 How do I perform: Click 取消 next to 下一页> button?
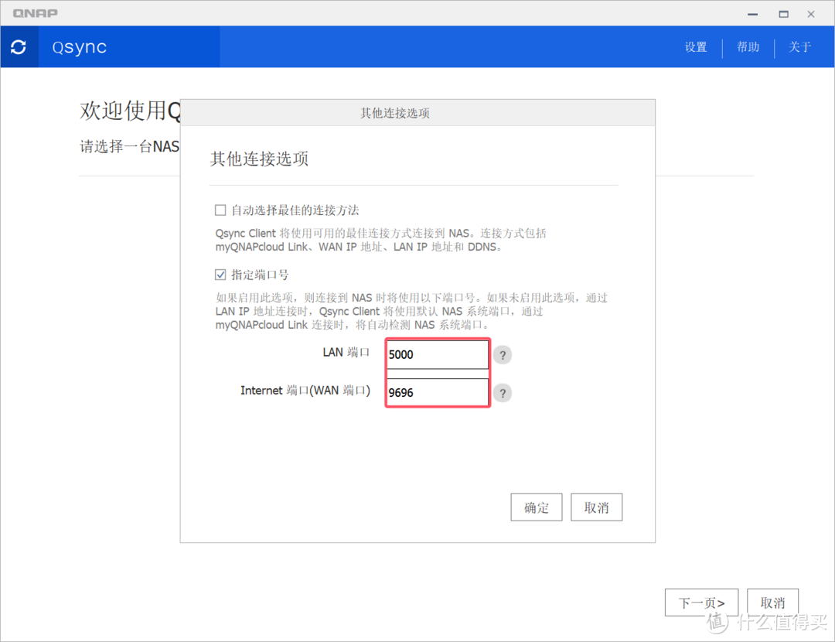(772, 603)
